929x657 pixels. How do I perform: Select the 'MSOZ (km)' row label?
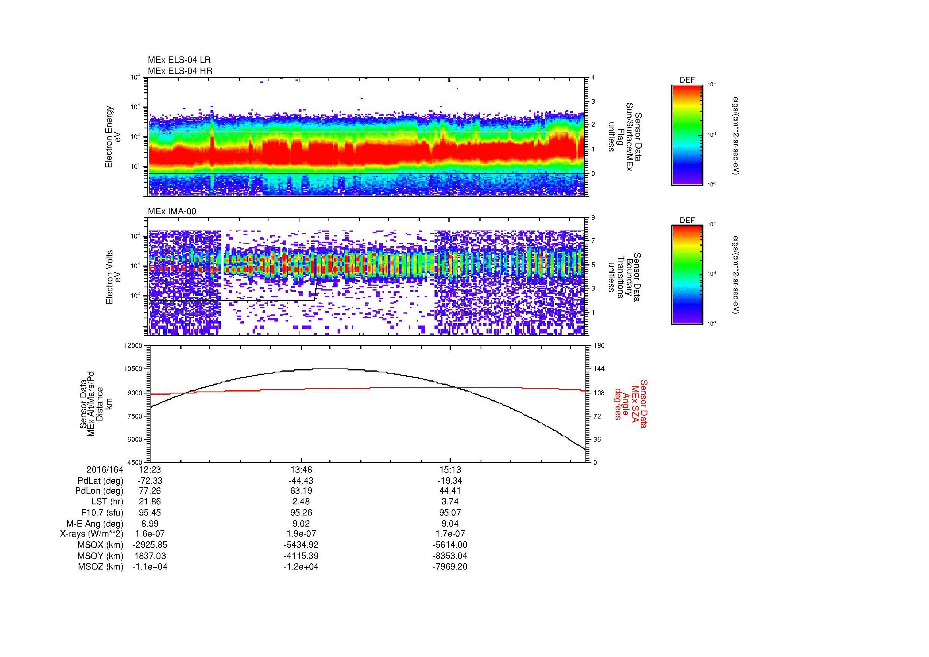pyautogui.click(x=100, y=567)
